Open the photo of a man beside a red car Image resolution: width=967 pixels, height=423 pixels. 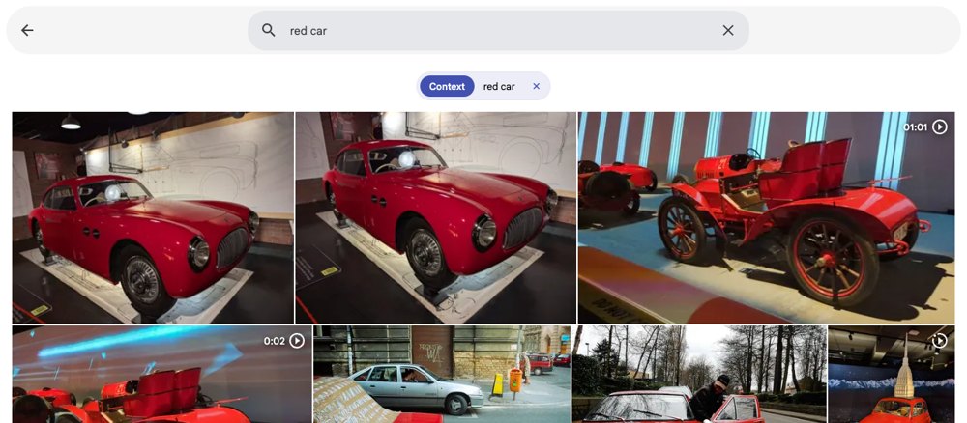pyautogui.click(x=699, y=375)
